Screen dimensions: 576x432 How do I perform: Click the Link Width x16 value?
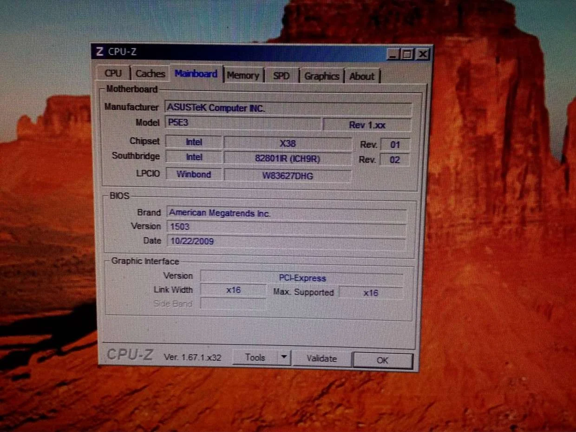pos(233,290)
